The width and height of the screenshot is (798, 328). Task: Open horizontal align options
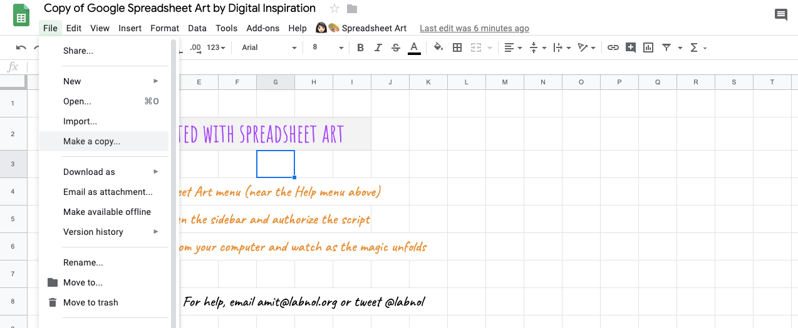512,47
